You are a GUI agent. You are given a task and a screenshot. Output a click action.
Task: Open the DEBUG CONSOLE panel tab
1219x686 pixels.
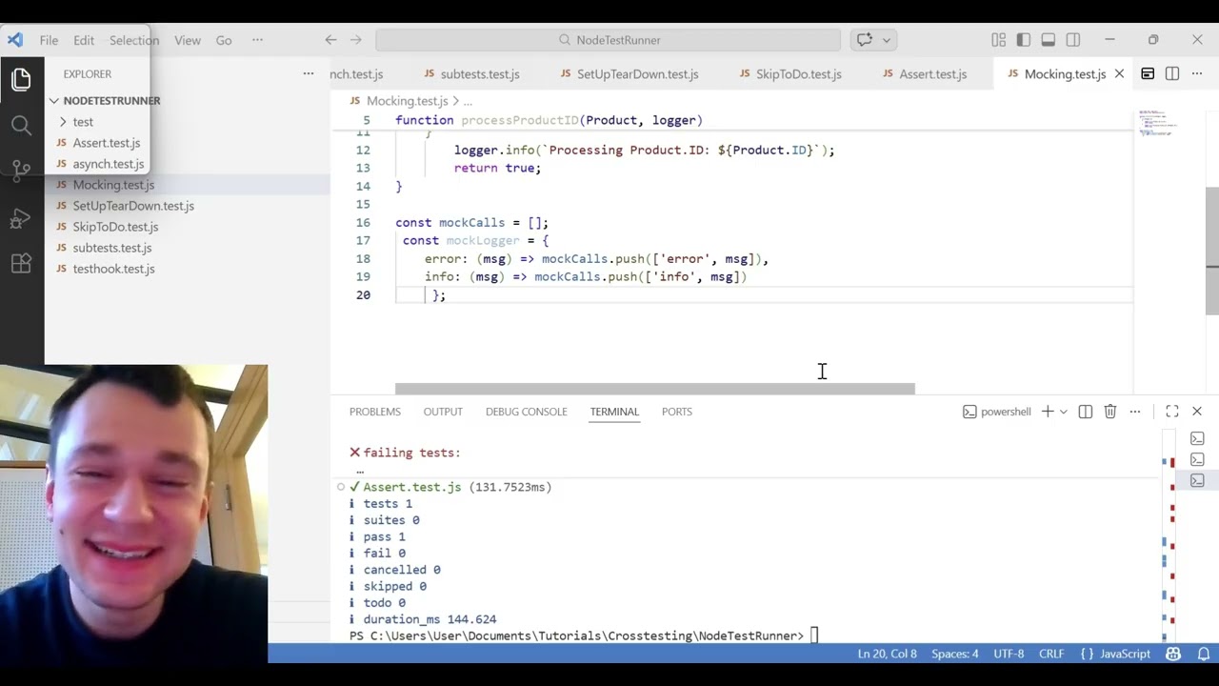[x=526, y=412]
